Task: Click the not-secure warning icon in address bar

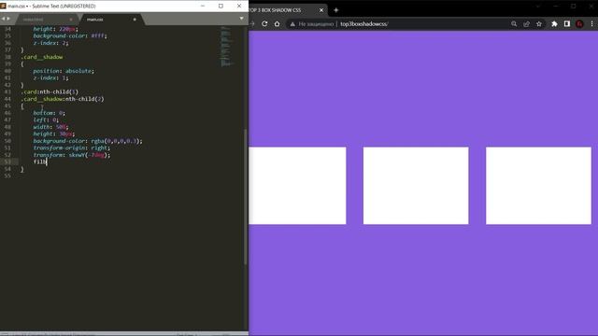Action: 292,24
